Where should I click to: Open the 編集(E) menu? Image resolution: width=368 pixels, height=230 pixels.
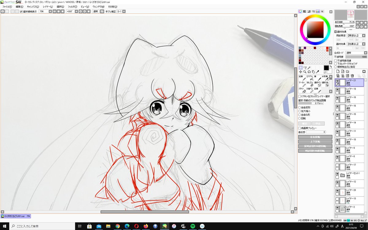pyautogui.click(x=19, y=6)
